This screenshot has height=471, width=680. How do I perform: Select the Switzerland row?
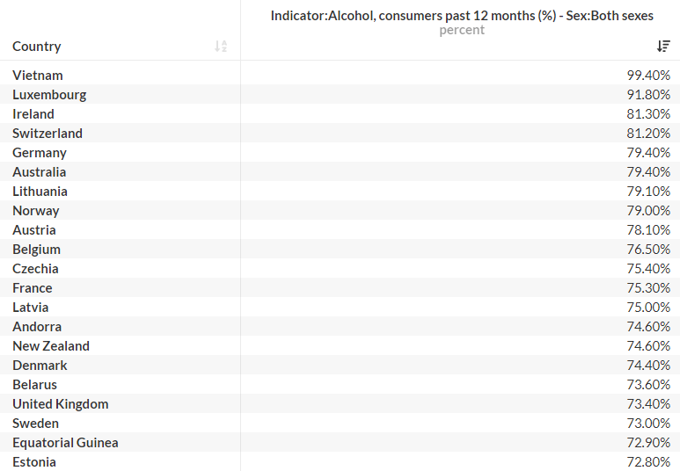(340, 133)
